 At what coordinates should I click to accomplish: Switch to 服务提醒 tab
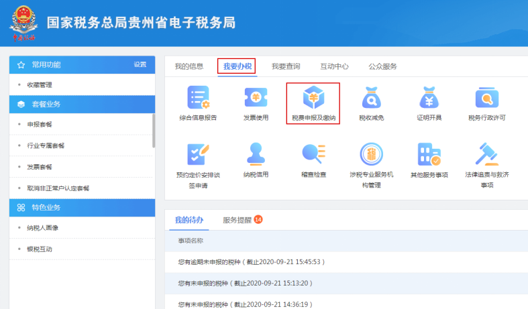point(237,220)
